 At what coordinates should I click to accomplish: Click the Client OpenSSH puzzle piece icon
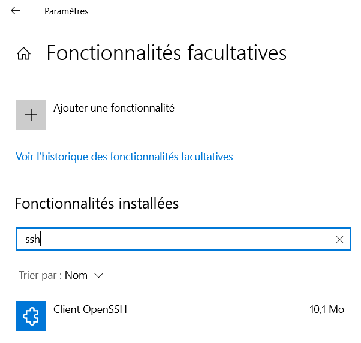pos(31,315)
